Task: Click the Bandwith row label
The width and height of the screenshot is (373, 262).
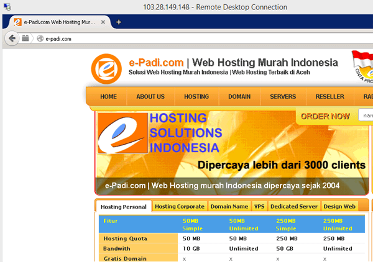Action: [x=117, y=249]
